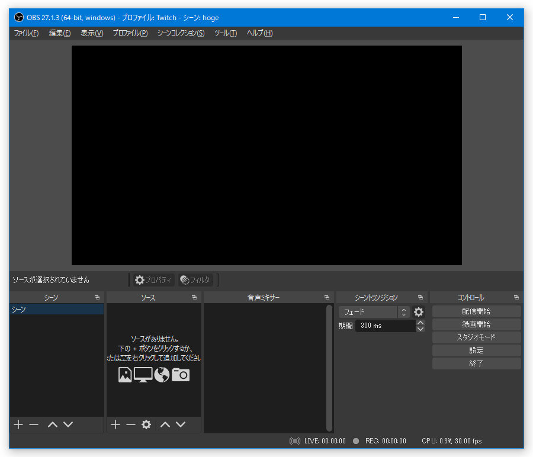Add a new scene with plus button

coord(18,424)
